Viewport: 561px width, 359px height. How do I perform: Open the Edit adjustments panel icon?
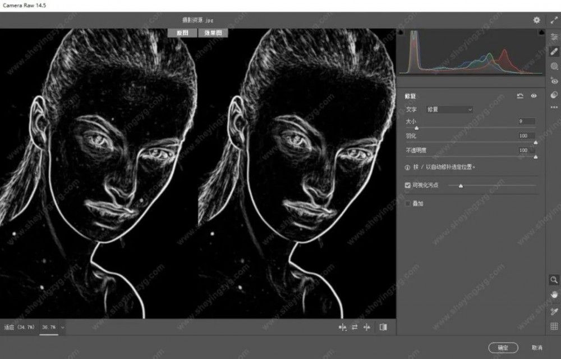click(x=554, y=37)
